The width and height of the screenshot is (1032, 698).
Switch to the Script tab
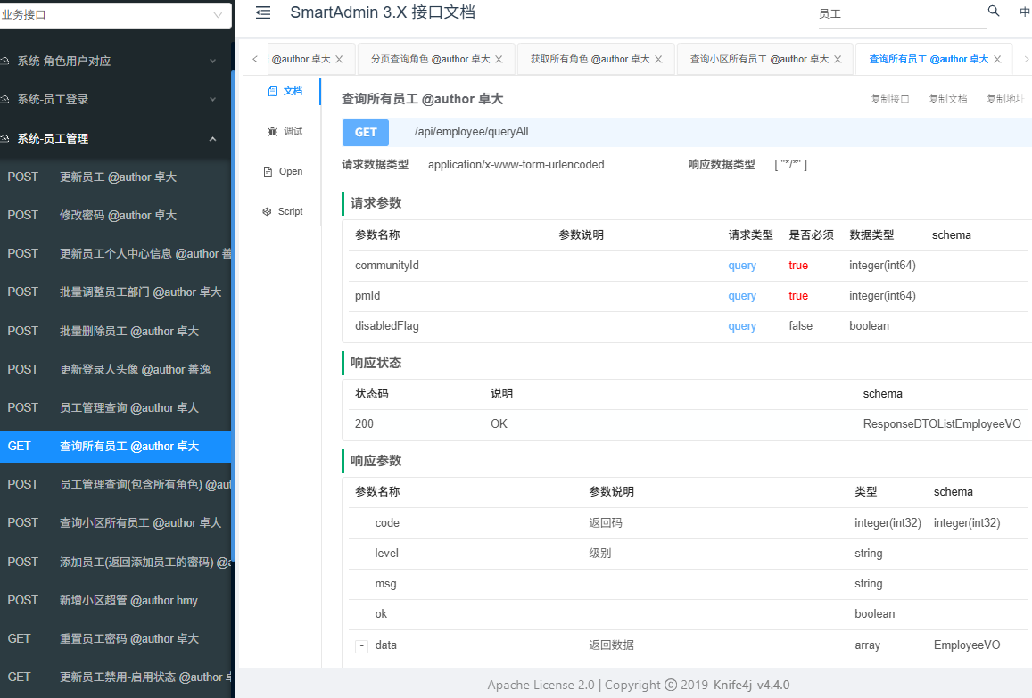[x=283, y=212]
